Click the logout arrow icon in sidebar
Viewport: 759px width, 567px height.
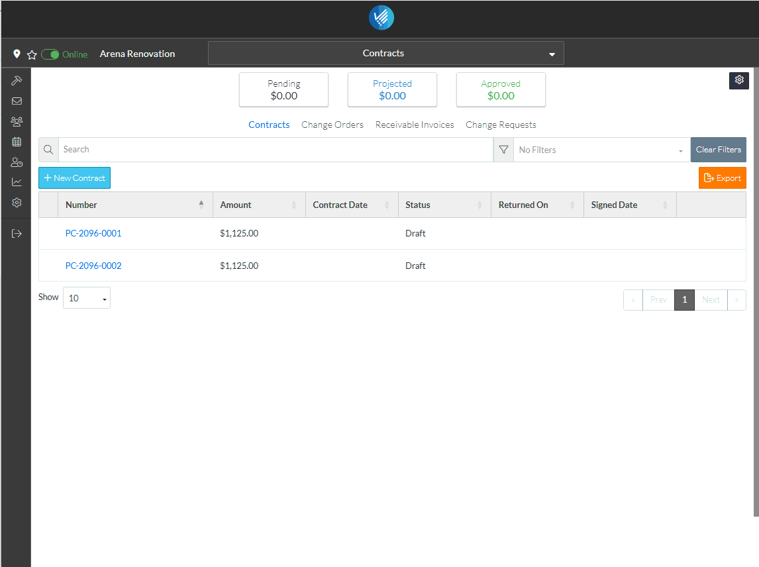pos(17,233)
